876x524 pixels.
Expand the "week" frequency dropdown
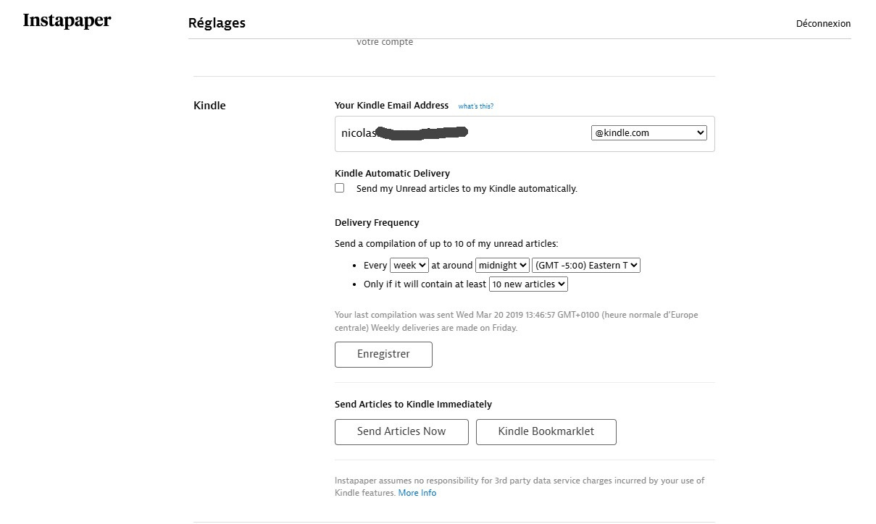[409, 266]
